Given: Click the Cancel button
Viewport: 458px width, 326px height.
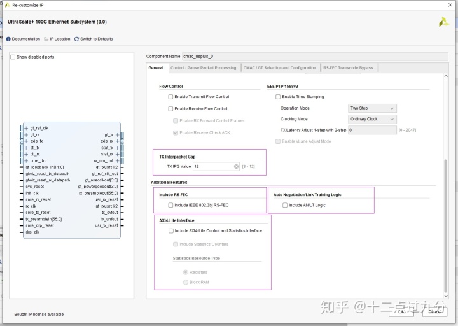Looking at the screenshot, I should point(434,311).
